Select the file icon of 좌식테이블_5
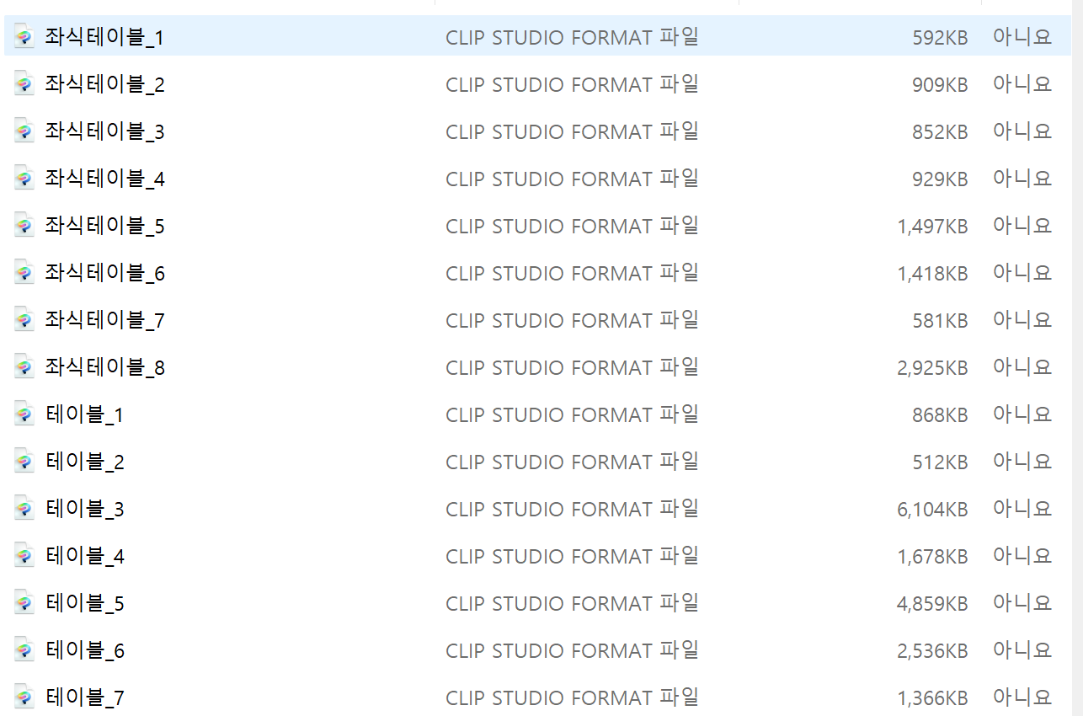Viewport: 1083px width, 716px height. pos(24,225)
